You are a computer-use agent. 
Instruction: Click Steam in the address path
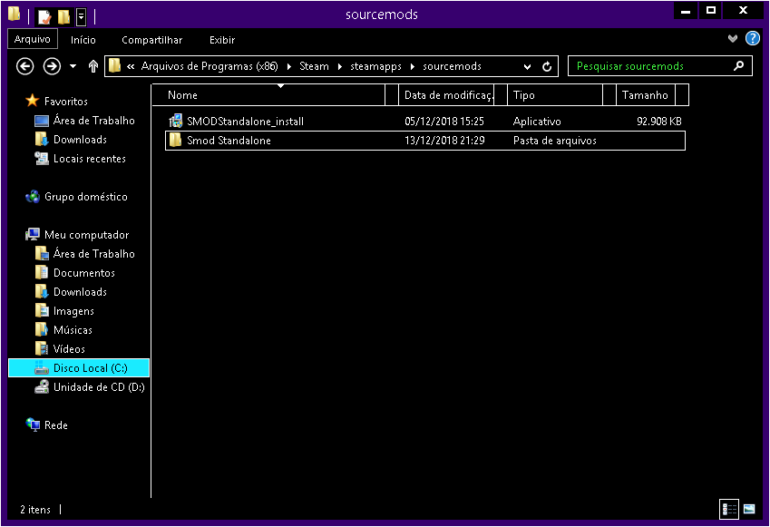[314, 66]
